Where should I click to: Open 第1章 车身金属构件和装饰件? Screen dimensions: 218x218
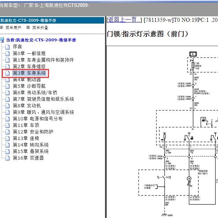(x=43, y=60)
